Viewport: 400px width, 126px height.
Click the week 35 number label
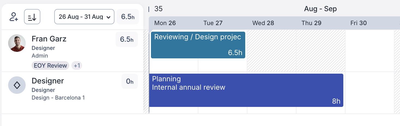click(x=158, y=9)
